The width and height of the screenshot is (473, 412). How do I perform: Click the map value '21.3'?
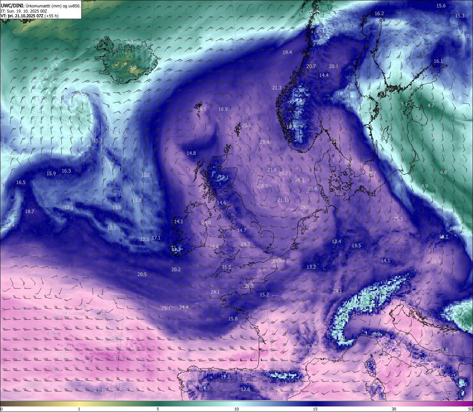tap(277, 88)
